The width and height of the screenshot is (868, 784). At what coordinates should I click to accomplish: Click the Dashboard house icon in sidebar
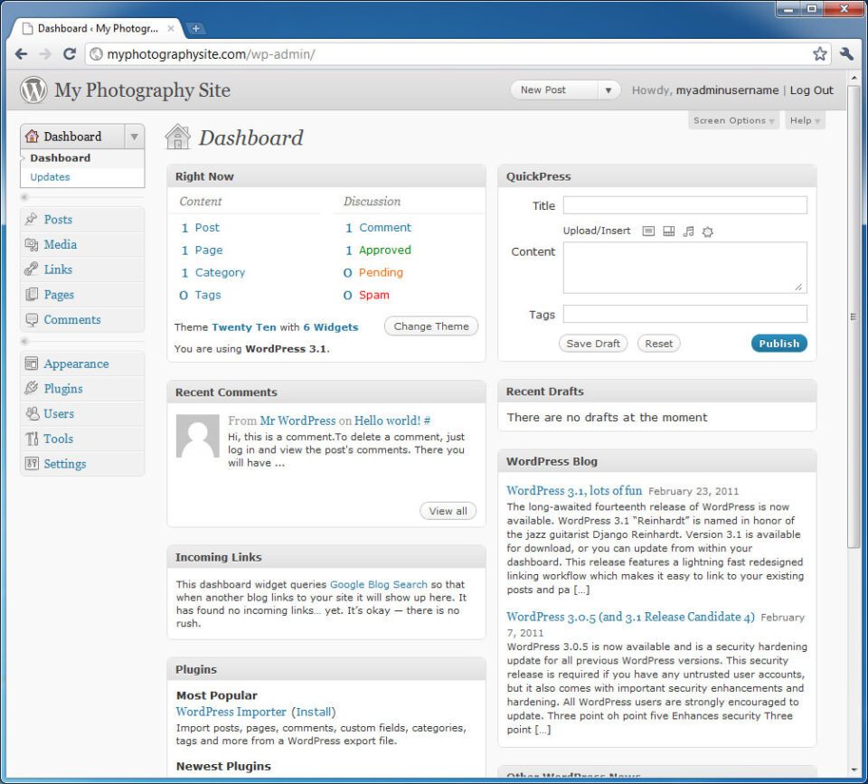coord(33,137)
